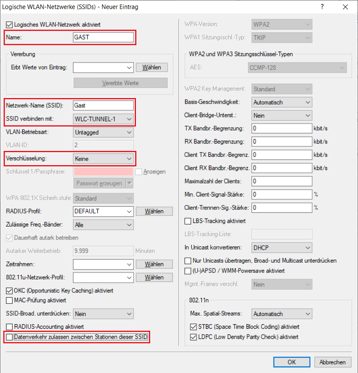This screenshot has height=373, width=358.
Task: Toggle LBS-Tracking aktiviert checkbox
Action: 189,221
